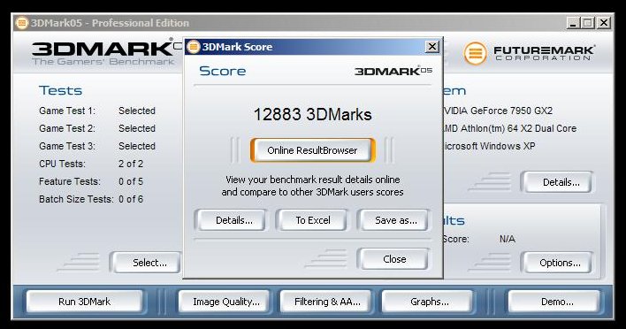Open the Filtering & AA... settings
626x329 pixels.
(326, 302)
